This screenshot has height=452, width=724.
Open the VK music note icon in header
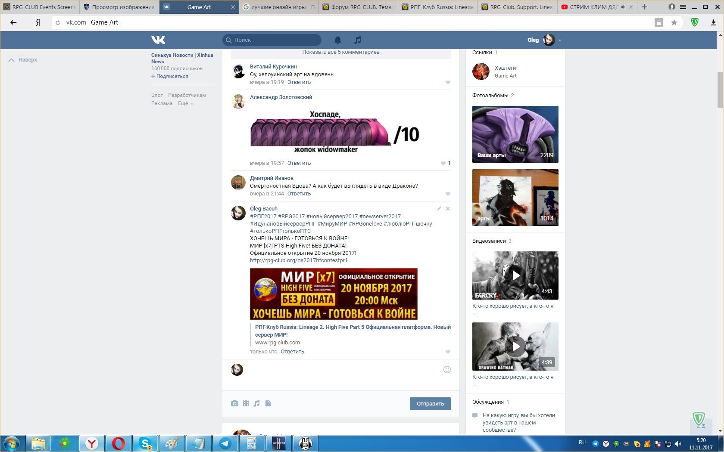pos(357,40)
